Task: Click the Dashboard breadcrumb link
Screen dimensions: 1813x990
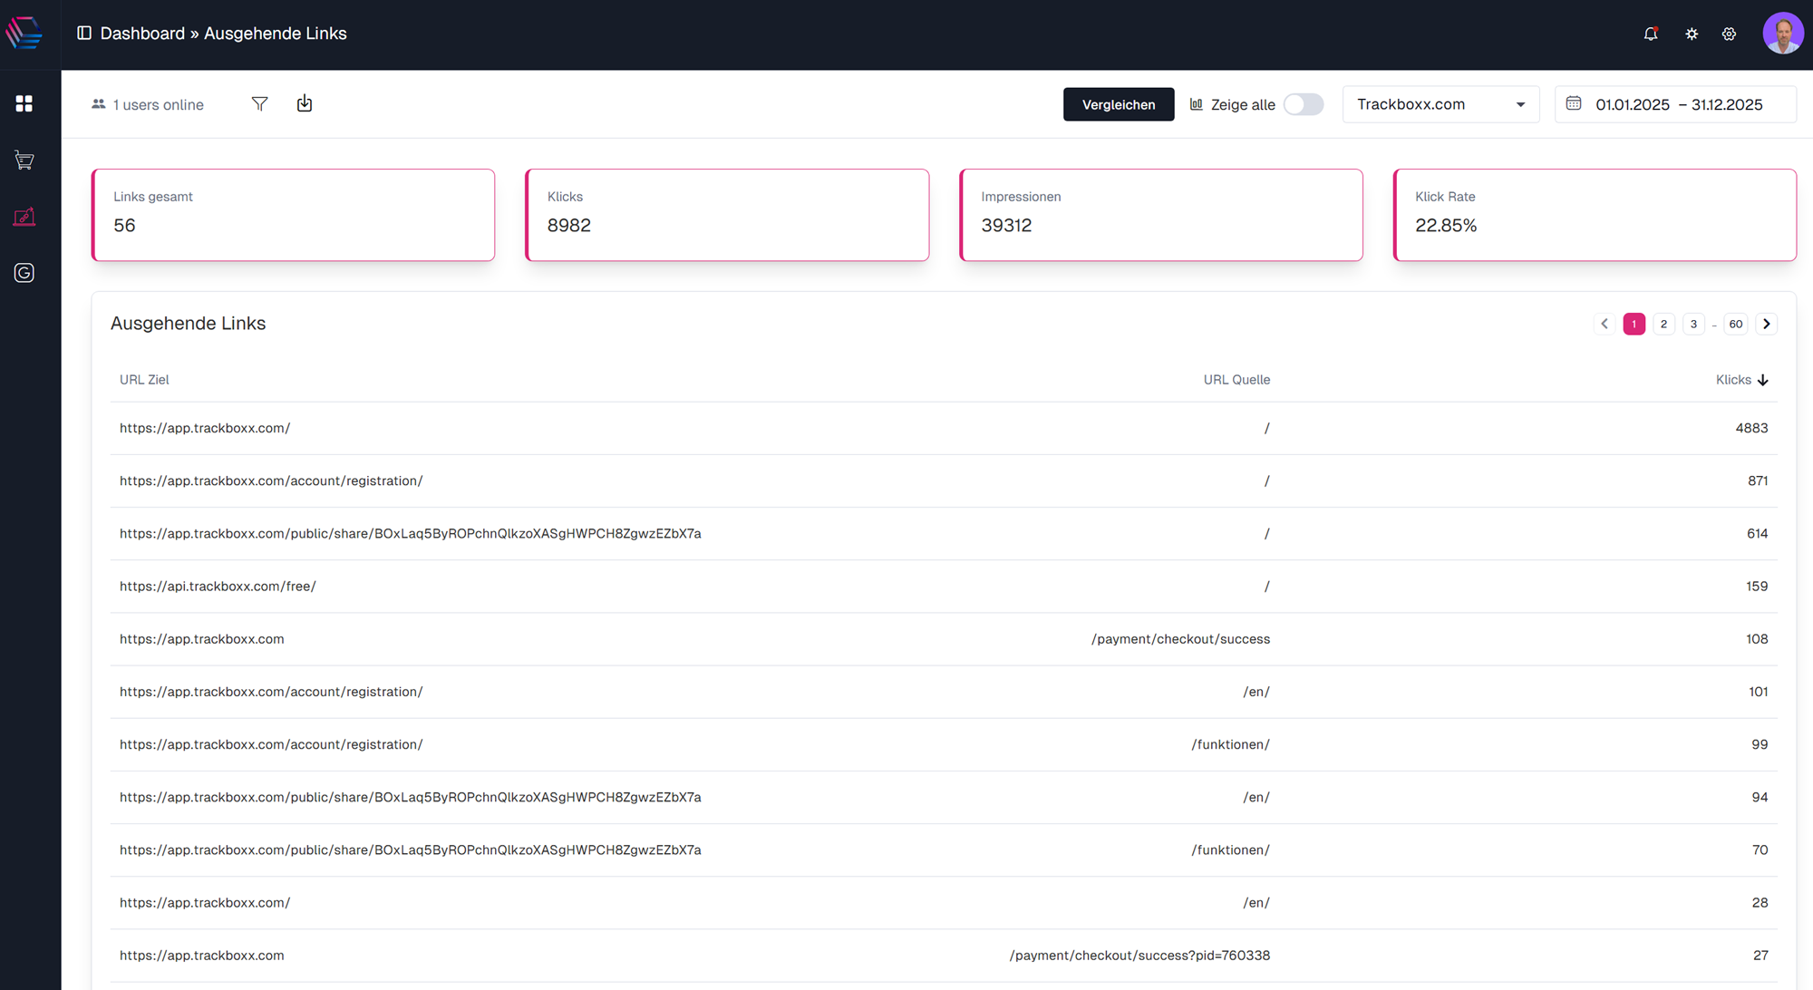Action: [142, 34]
